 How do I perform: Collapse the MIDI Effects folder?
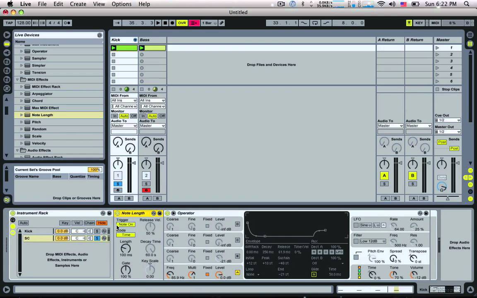(17, 79)
